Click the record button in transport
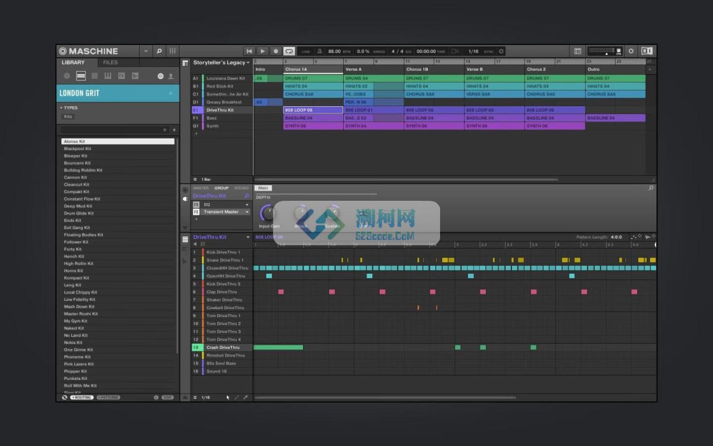Screen dimensions: 713x446 click(x=275, y=51)
